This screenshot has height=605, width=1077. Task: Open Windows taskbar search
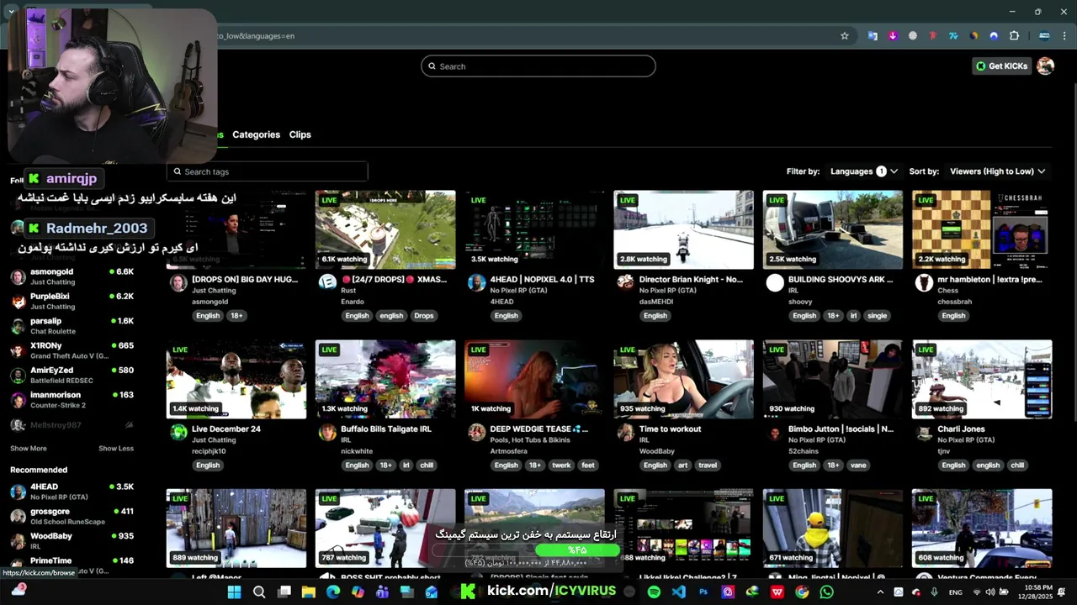click(x=259, y=592)
